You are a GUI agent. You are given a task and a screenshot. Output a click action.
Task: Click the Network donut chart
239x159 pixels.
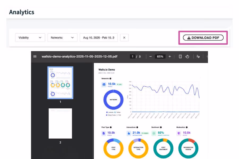[x=113, y=100]
